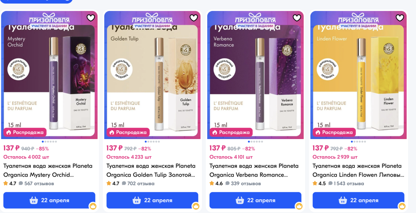This screenshot has height=213, width=416.
Task: Add Linden Flower to cart, 22 апреля
Action: point(358,200)
